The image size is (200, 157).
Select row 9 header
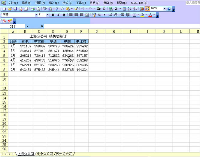tap(4, 74)
